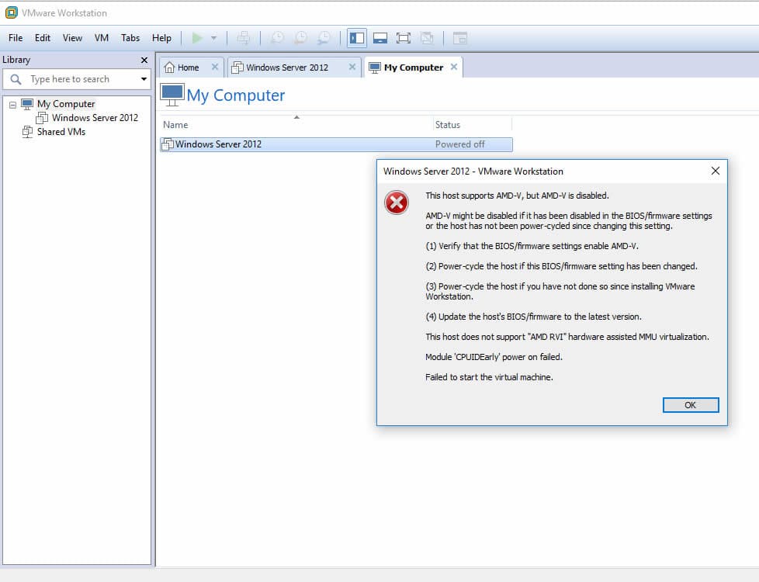Viewport: 759px width, 582px height.
Task: Open the File menu
Action: pos(16,38)
